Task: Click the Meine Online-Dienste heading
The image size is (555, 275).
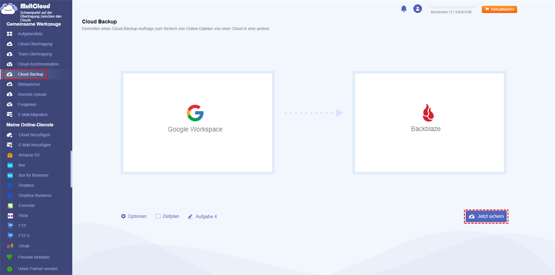Action: (x=30, y=125)
